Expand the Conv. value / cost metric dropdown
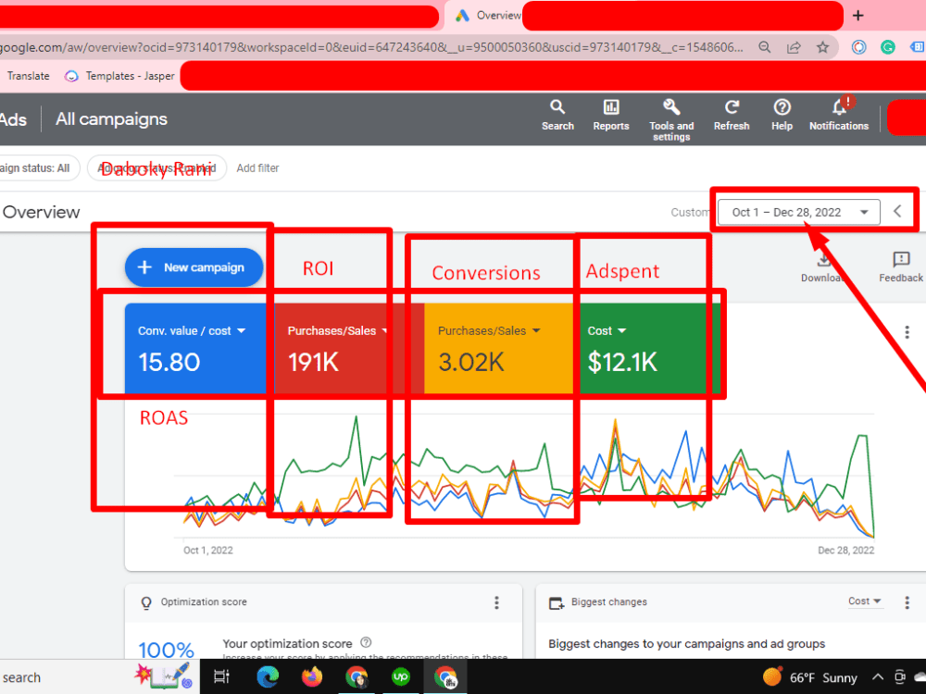This screenshot has height=694, width=926. [241, 331]
